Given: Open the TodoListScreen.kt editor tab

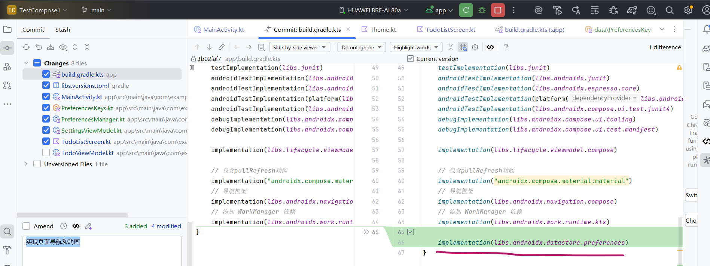Looking at the screenshot, I should click(x=446, y=30).
